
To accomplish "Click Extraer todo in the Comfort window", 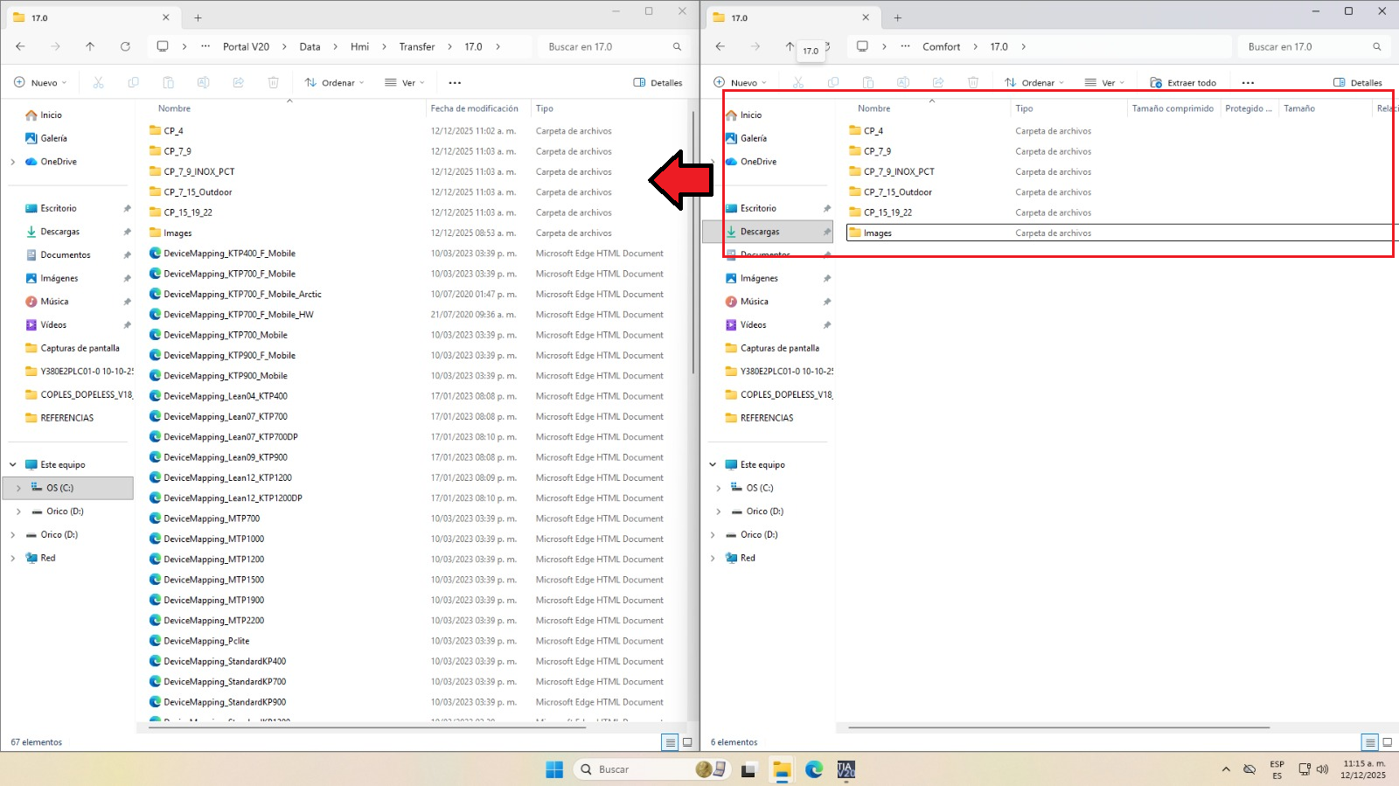I will 1183,82.
